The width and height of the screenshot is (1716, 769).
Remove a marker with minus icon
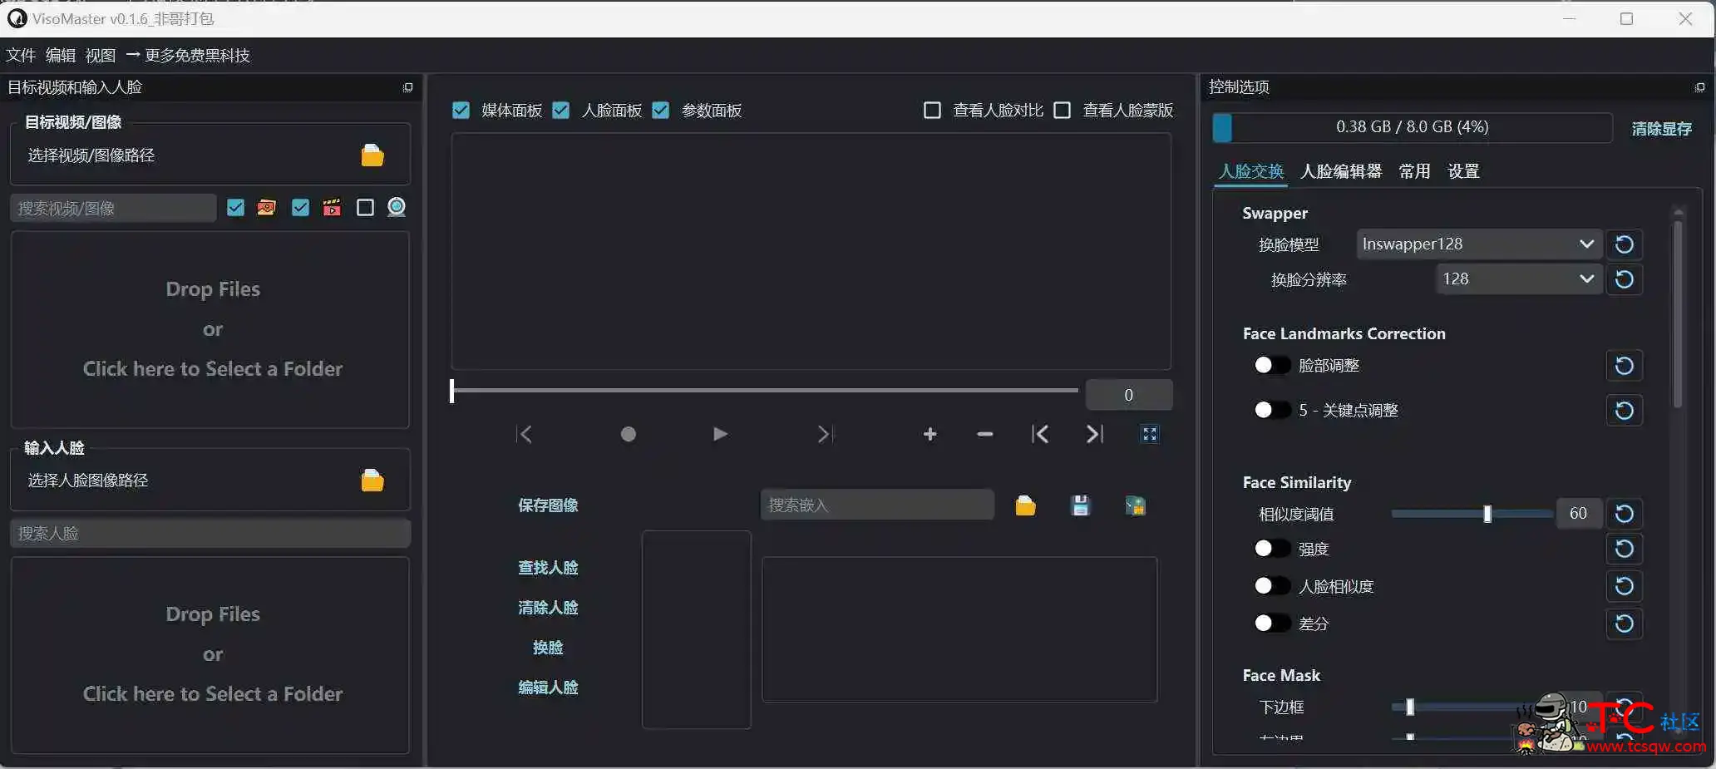985,434
